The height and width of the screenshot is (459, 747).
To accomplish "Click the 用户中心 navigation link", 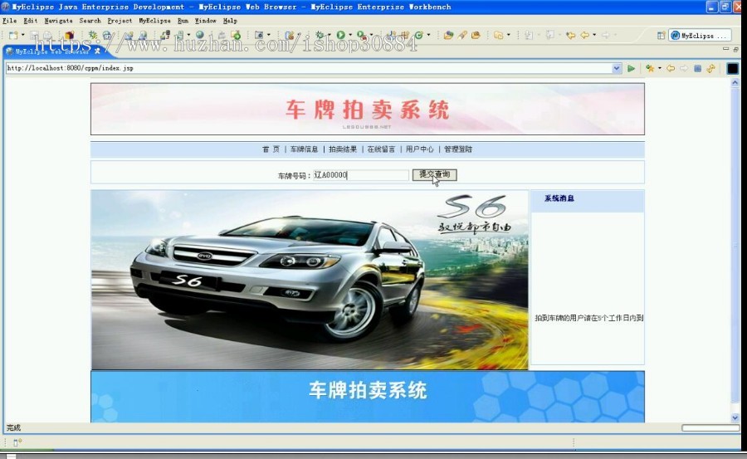I will click(420, 149).
